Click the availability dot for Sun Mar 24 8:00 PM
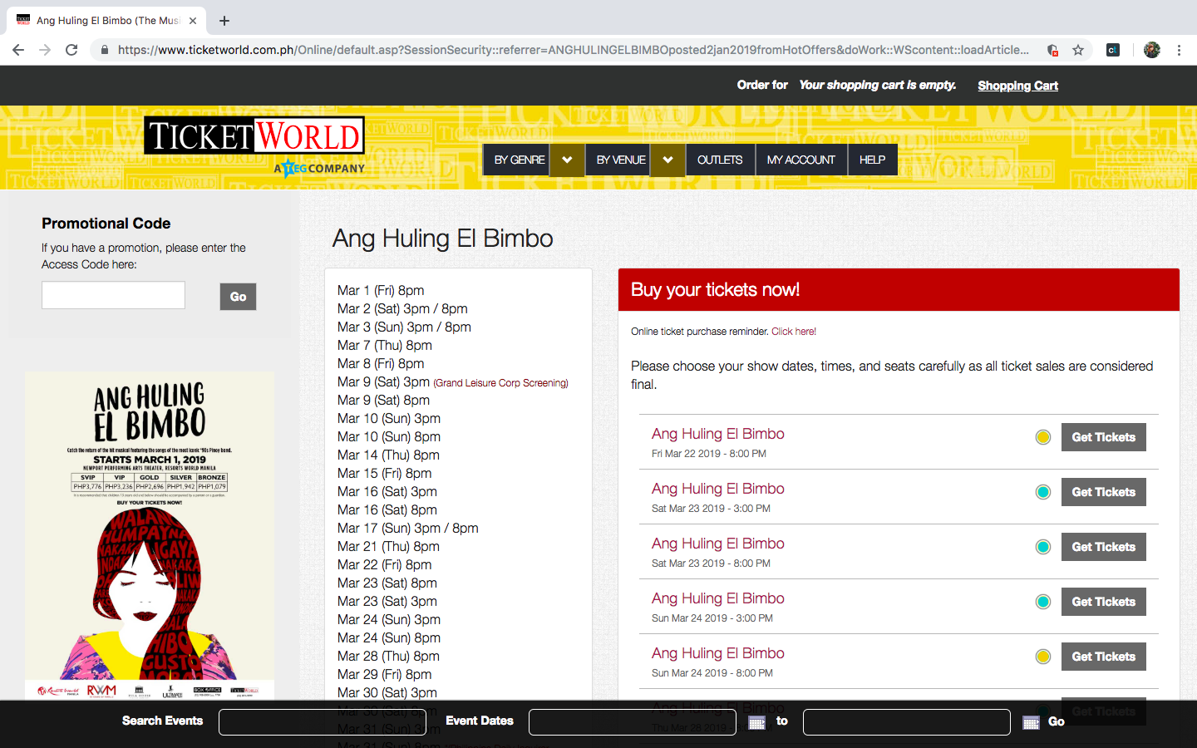 pyautogui.click(x=1043, y=657)
